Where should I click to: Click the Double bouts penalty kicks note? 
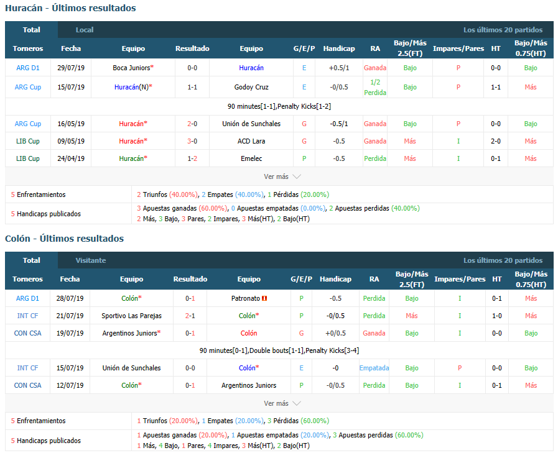click(x=279, y=350)
